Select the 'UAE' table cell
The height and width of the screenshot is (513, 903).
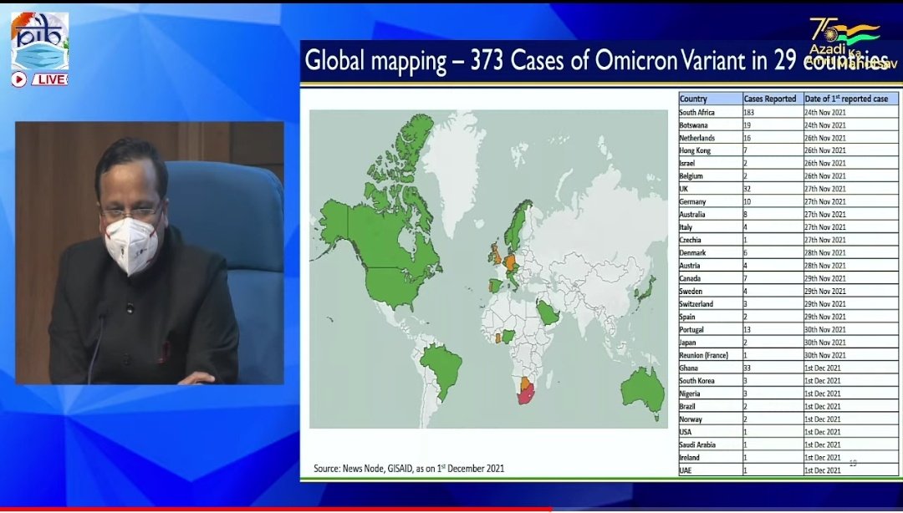click(711, 470)
